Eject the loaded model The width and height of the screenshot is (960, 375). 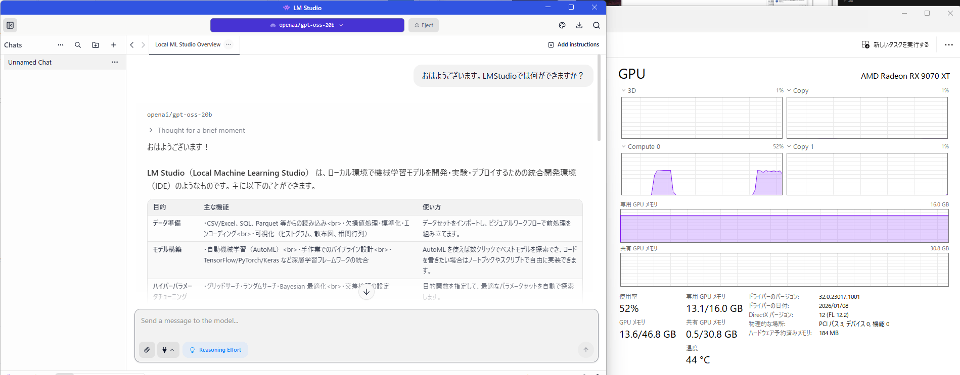pyautogui.click(x=424, y=25)
